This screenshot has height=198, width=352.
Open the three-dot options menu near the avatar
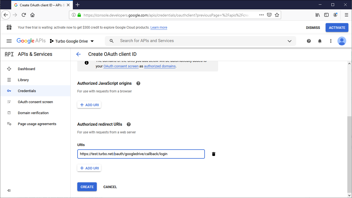pyautogui.click(x=331, y=41)
